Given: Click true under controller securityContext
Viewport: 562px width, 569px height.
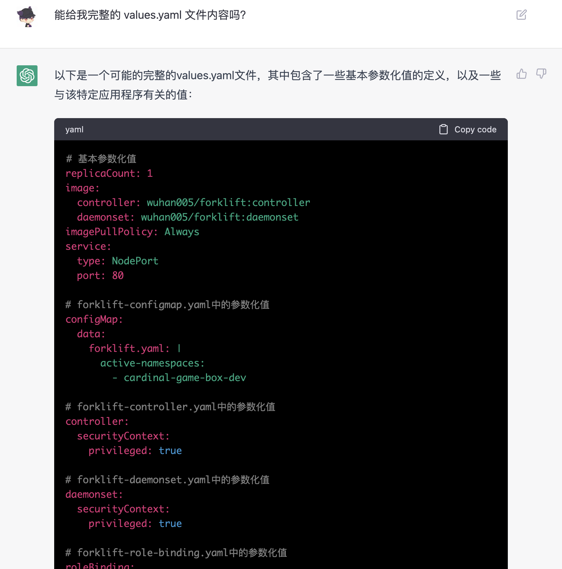Looking at the screenshot, I should [170, 451].
